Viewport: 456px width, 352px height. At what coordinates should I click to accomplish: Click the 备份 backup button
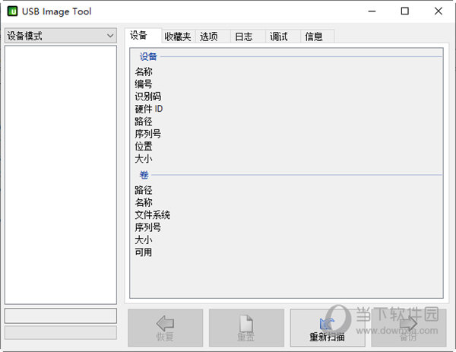coord(409,328)
